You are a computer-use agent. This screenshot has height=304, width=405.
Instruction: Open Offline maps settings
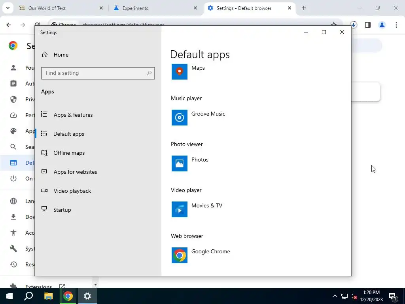pyautogui.click(x=69, y=153)
